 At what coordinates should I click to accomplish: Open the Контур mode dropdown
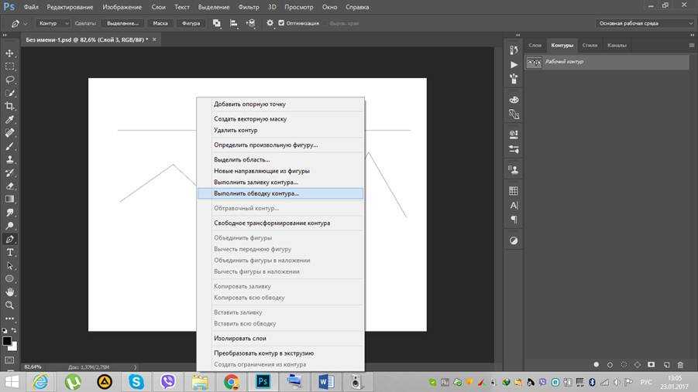(x=52, y=23)
